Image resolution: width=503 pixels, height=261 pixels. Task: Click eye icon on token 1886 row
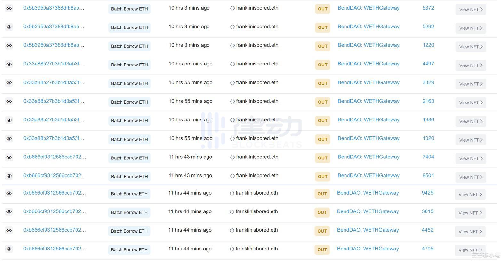coord(9,120)
